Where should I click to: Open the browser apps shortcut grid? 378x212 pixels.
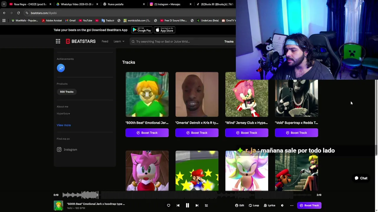tap(4, 21)
